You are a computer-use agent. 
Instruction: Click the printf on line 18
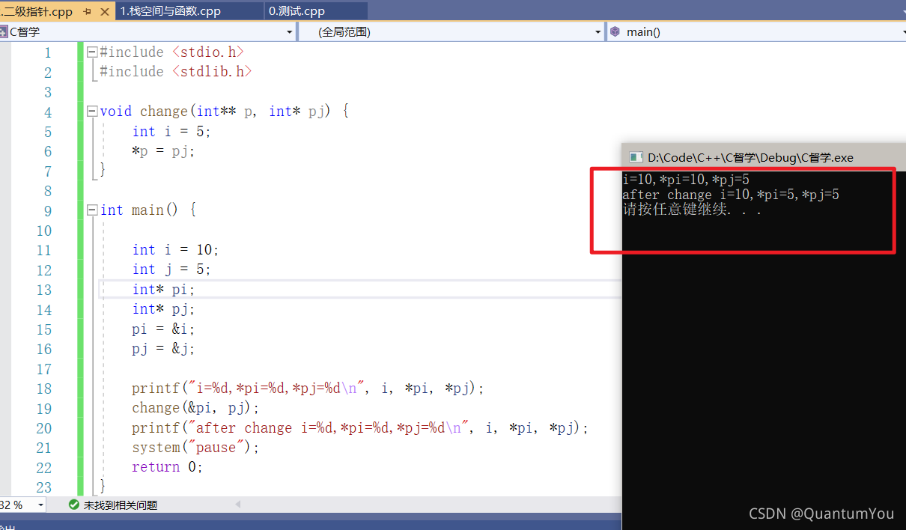click(x=308, y=389)
